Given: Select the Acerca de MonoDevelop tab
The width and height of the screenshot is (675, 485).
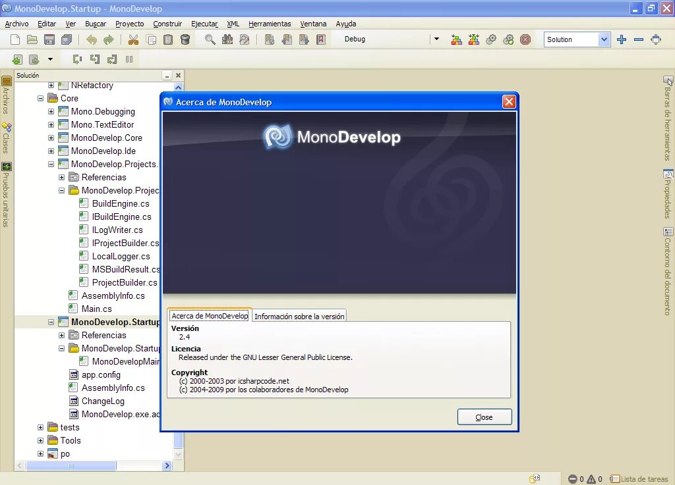Looking at the screenshot, I should pyautogui.click(x=210, y=316).
